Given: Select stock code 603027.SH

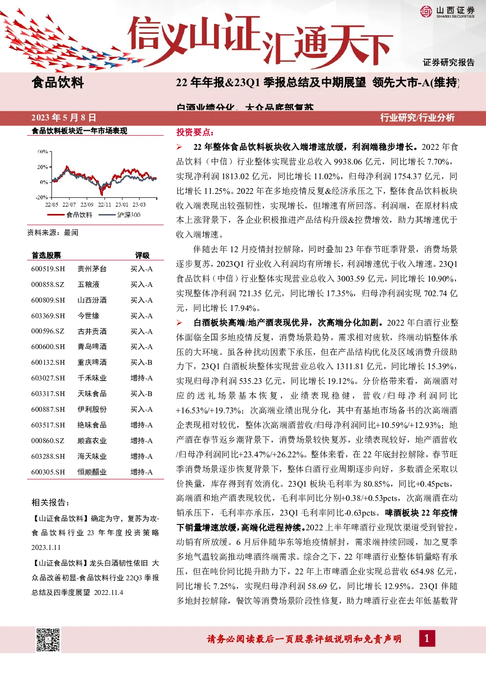Looking at the screenshot, I should pos(48,378).
